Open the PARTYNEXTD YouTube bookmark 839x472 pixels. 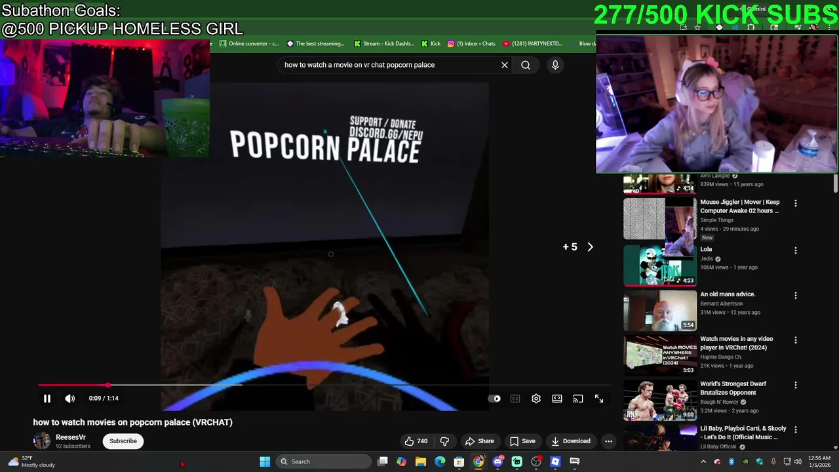click(533, 44)
